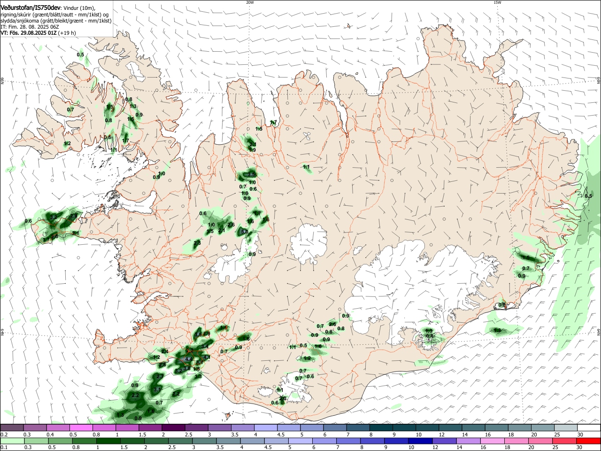Screen dimensions: 601x451
Task: Pick the slate blue 7 snow legend swatch
Action: (358, 428)
